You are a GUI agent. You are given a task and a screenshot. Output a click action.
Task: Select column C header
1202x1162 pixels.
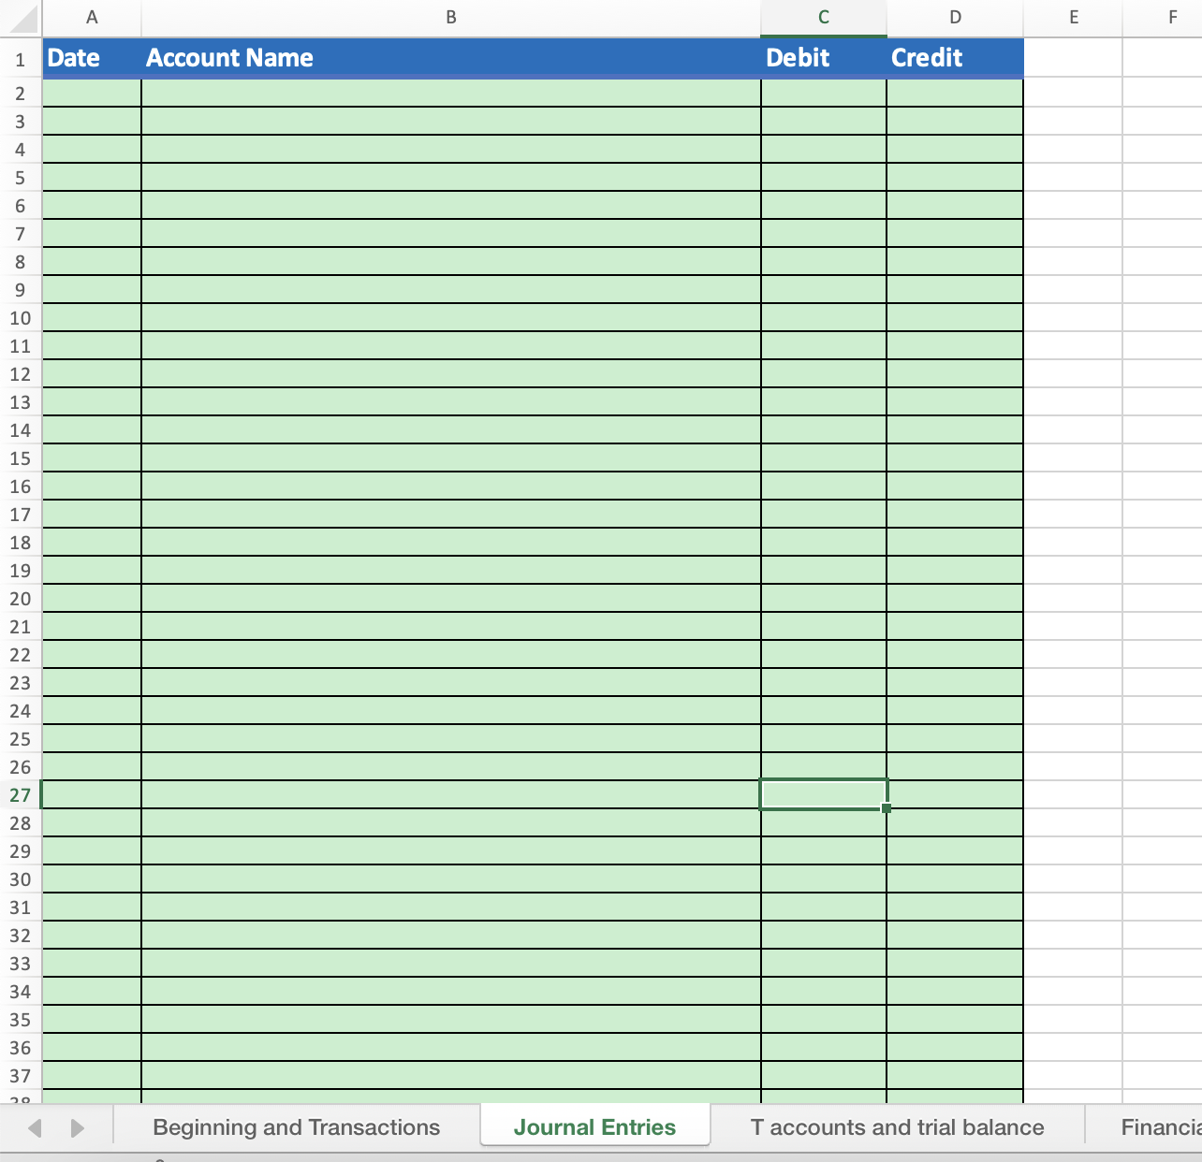coord(822,17)
